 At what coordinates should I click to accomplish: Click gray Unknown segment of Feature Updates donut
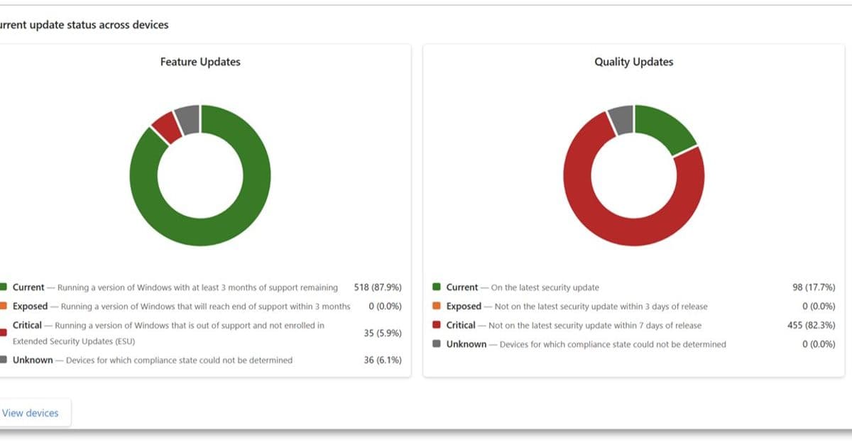click(188, 119)
